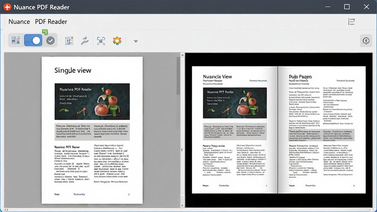The image size is (377, 212).
Task: Click the 'Pujo Pagen' page heading
Action: [300, 77]
